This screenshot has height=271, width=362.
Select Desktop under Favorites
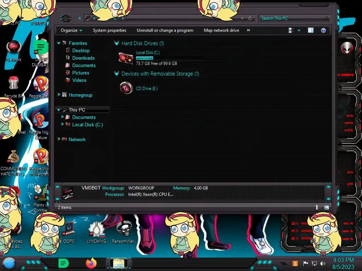coord(81,50)
